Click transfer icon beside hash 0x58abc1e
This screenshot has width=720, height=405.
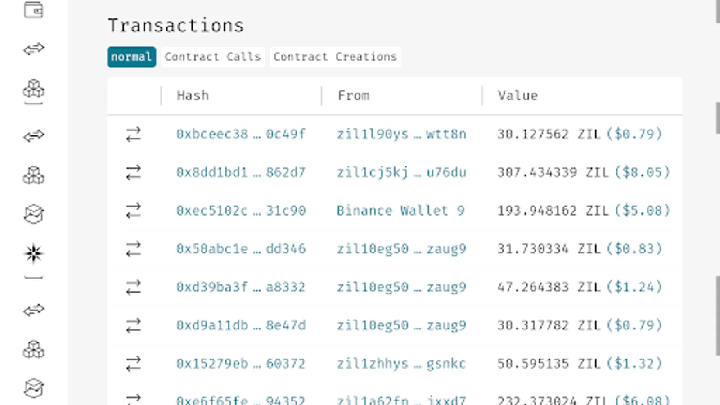[134, 249]
